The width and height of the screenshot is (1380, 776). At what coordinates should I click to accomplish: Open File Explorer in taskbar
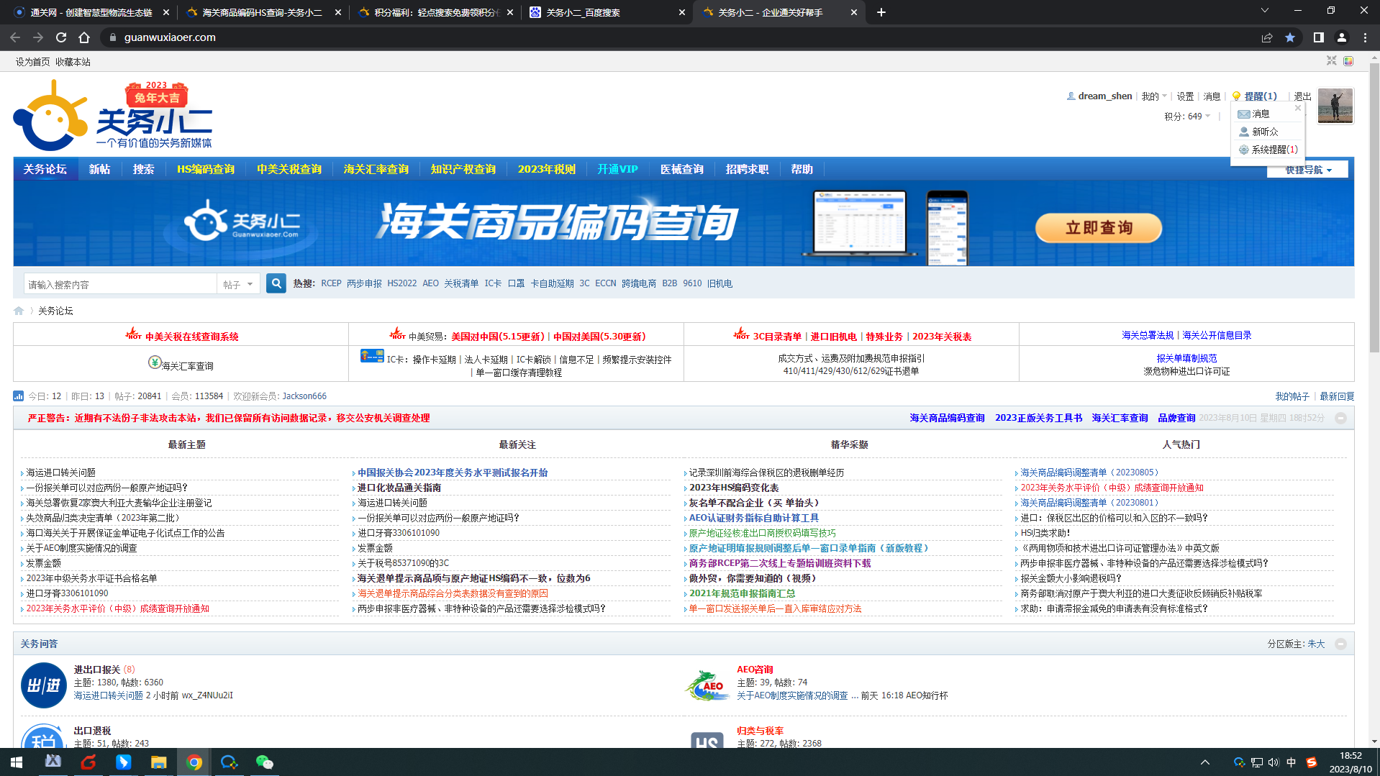158,762
